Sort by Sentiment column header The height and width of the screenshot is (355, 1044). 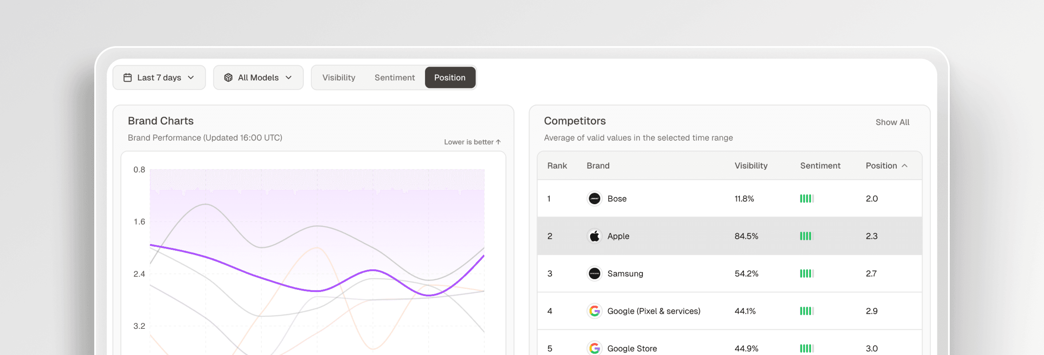click(x=820, y=166)
